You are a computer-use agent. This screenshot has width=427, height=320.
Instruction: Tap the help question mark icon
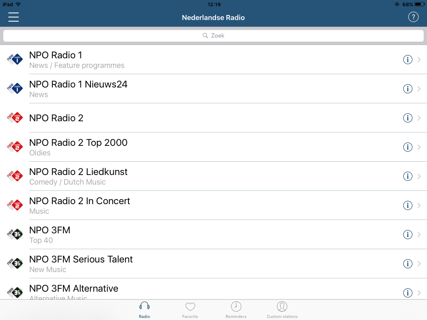click(413, 17)
